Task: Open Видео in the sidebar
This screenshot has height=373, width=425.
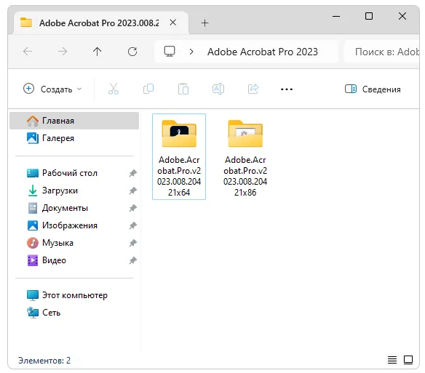Action: click(74, 260)
